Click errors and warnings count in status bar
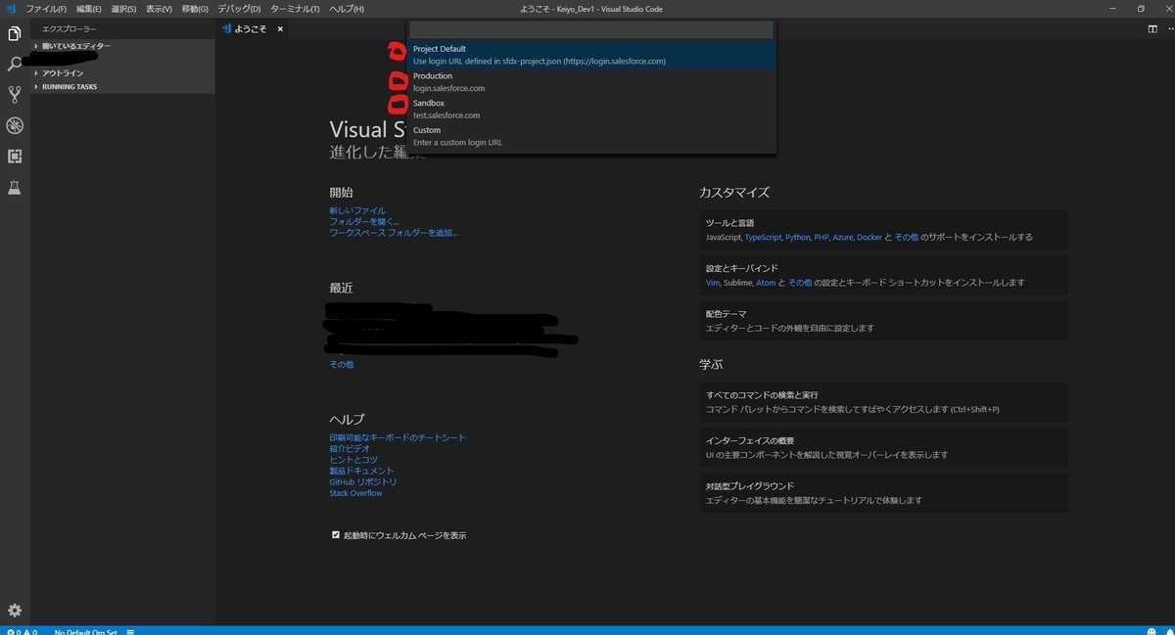 (21, 631)
